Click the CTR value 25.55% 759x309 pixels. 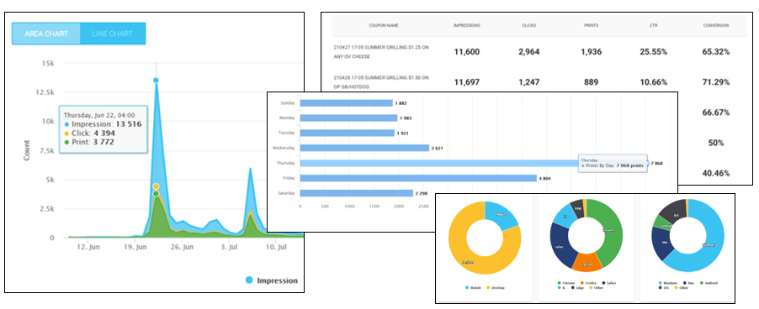pos(653,52)
